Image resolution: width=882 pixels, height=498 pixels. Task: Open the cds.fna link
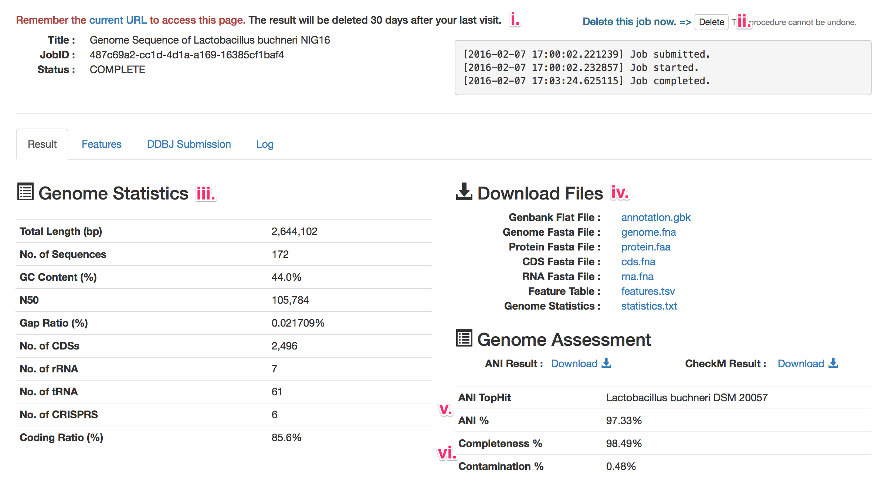[638, 262]
